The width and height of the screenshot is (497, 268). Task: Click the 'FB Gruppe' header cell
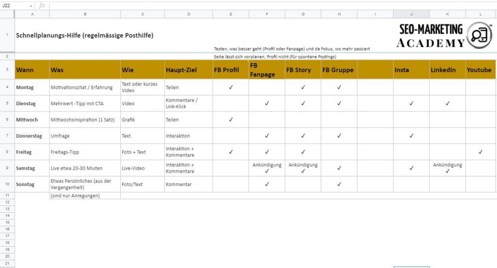click(x=339, y=70)
